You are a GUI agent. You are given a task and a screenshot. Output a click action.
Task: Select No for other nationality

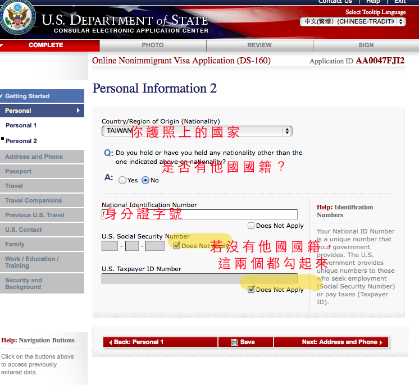tap(145, 180)
